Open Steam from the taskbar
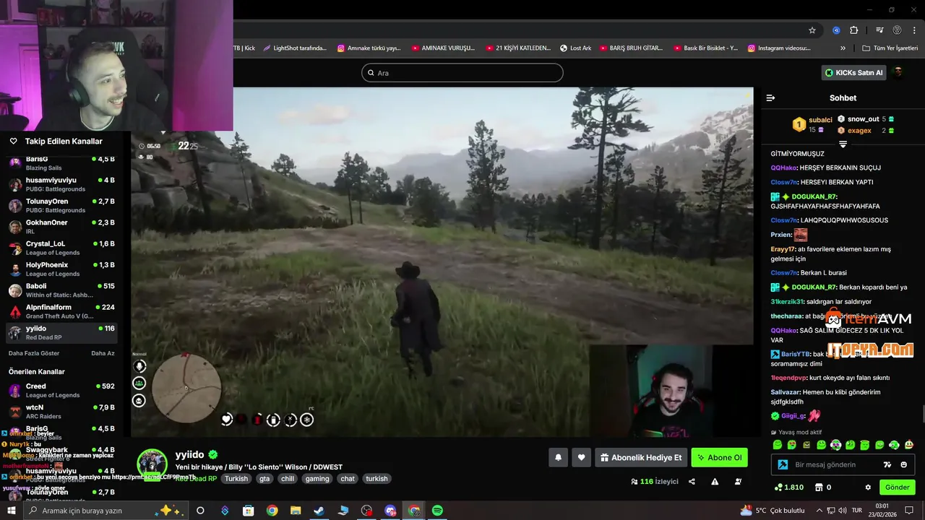The height and width of the screenshot is (520, 925). tap(319, 511)
